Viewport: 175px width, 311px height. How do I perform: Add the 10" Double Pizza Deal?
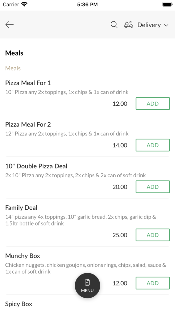tap(152, 187)
